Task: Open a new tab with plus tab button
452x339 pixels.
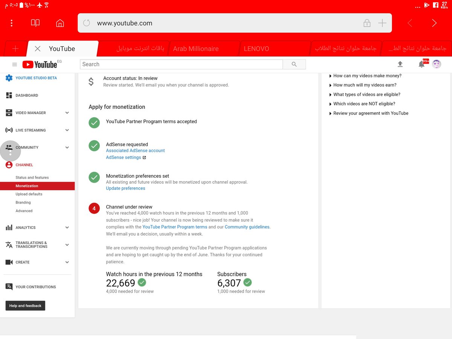Action: pyautogui.click(x=15, y=49)
